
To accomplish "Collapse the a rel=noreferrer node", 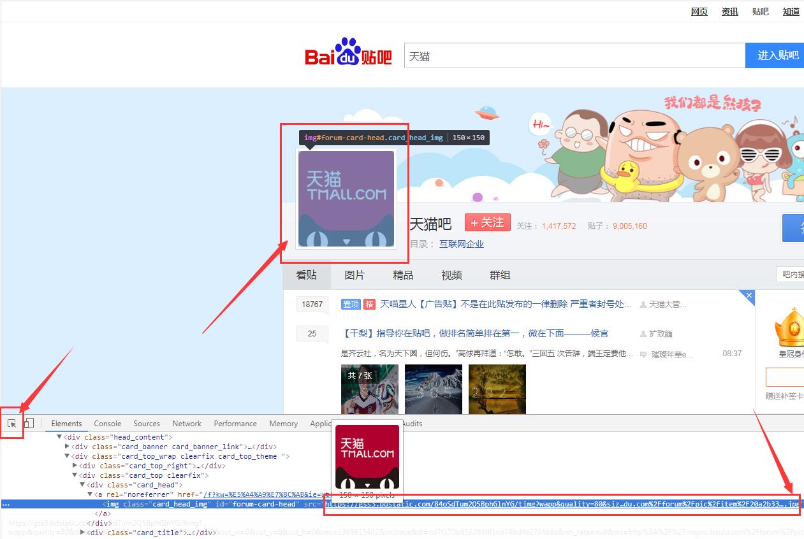I will click(90, 494).
